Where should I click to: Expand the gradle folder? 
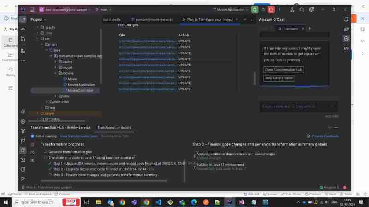(37, 27)
